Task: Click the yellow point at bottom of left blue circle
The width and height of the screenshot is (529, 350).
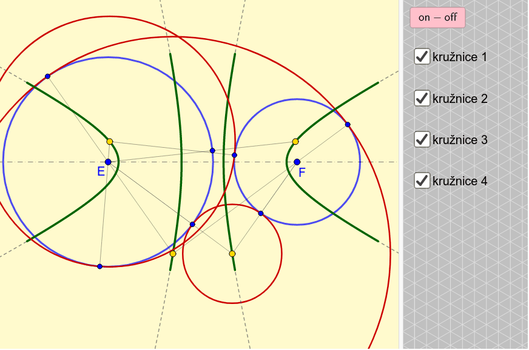Action: click(x=173, y=254)
